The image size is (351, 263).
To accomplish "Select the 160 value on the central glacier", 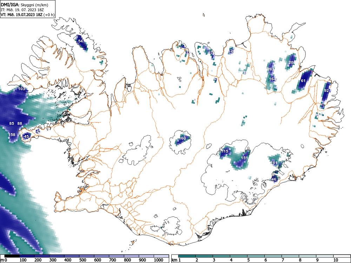I will click(183, 138).
